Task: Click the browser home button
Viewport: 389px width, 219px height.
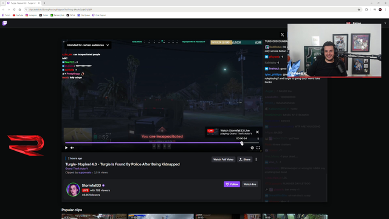Action: point(19,10)
